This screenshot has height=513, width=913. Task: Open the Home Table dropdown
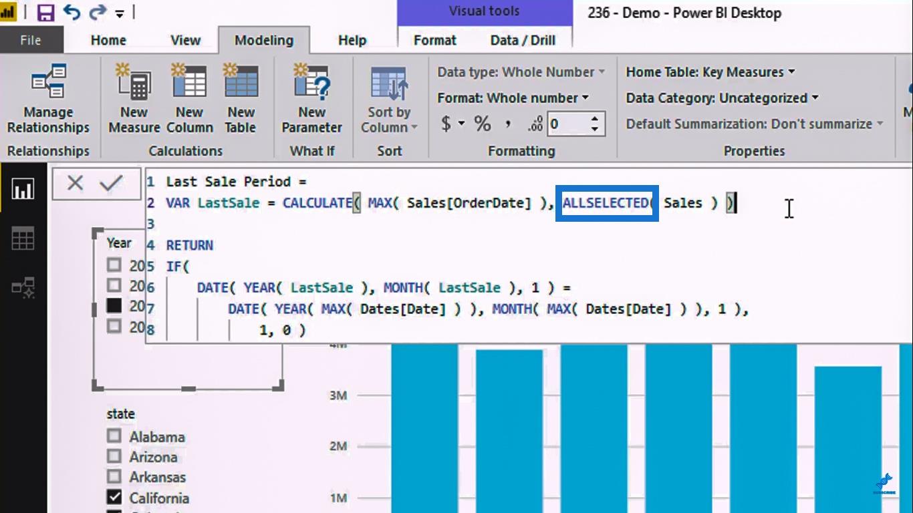[710, 72]
